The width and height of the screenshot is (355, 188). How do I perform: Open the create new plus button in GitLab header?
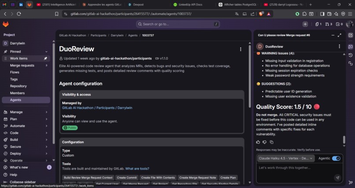coord(305,24)
